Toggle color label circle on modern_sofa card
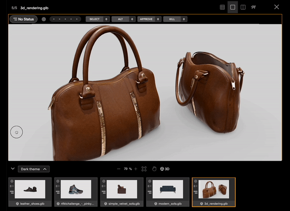 150,181
